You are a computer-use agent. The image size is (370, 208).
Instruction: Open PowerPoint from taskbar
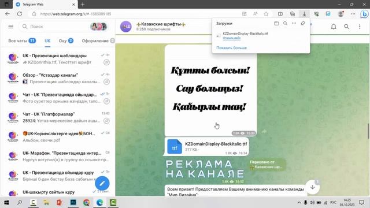[60, 202]
